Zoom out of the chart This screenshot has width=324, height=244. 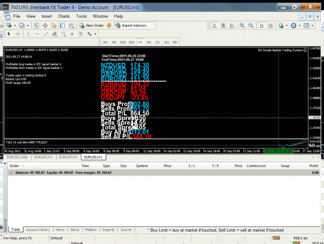point(251,25)
